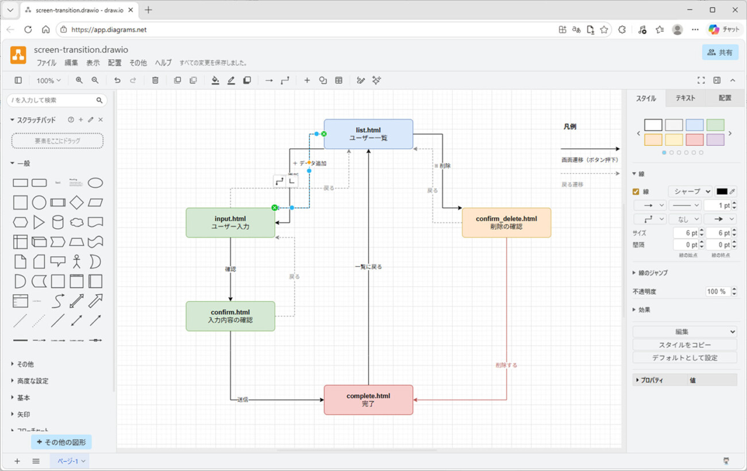Image resolution: width=747 pixels, height=471 pixels.
Task: Open the シャープ line style dropdown
Action: pos(690,191)
